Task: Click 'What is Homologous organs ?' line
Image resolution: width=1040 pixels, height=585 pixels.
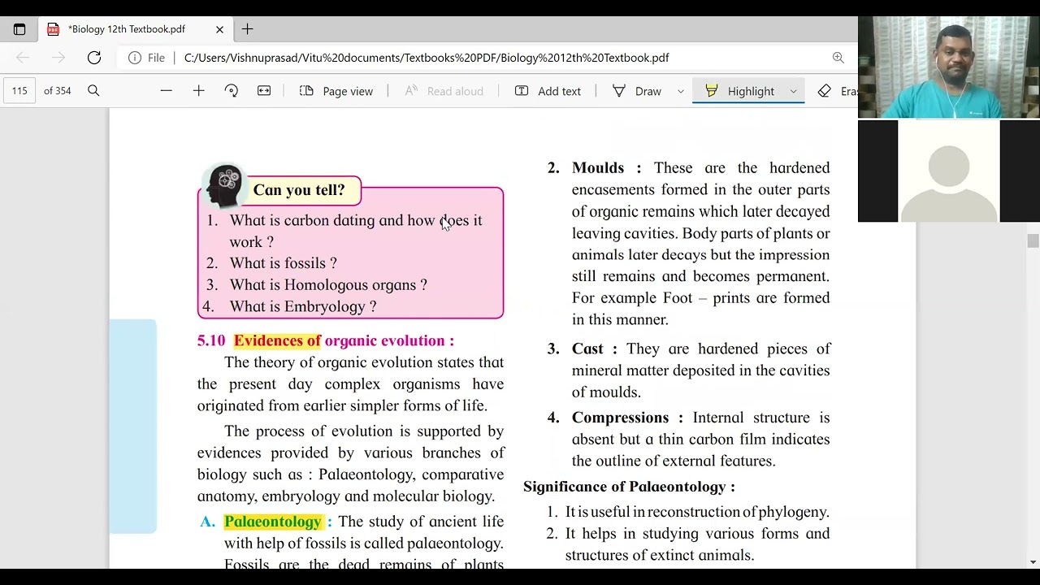Action: pyautogui.click(x=328, y=285)
